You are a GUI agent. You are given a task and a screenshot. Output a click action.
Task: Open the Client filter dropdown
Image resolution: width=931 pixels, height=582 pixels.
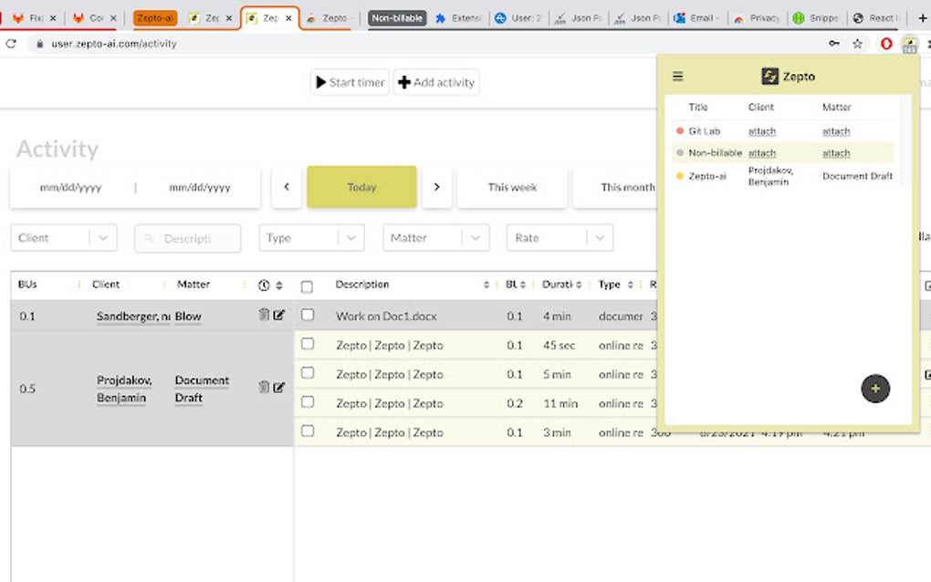tap(63, 237)
